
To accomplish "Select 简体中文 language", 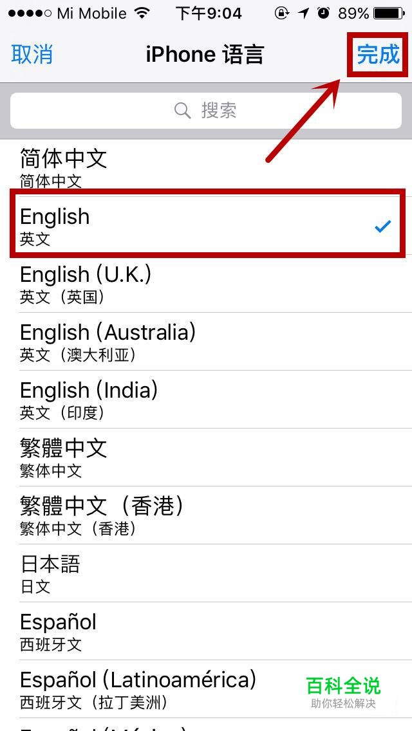I will (206, 168).
